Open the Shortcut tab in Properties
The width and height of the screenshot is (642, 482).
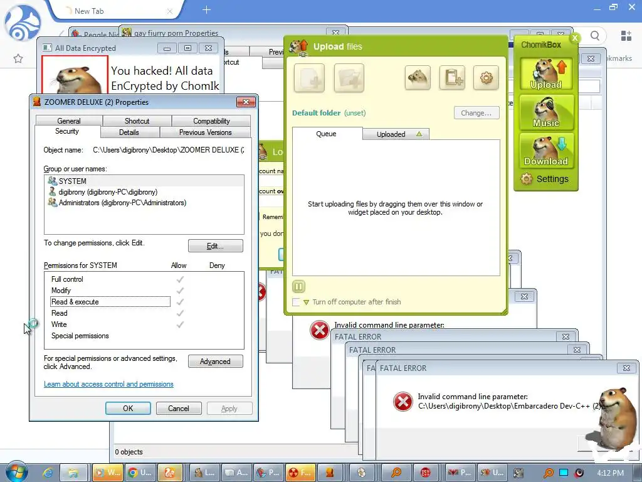point(137,121)
